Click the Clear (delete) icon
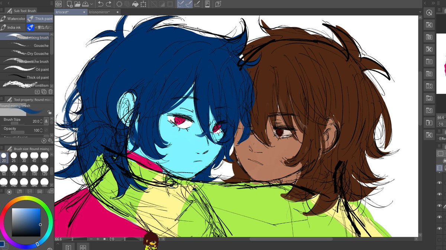The width and height of the screenshot is (446, 250). pyautogui.click(x=119, y=4)
